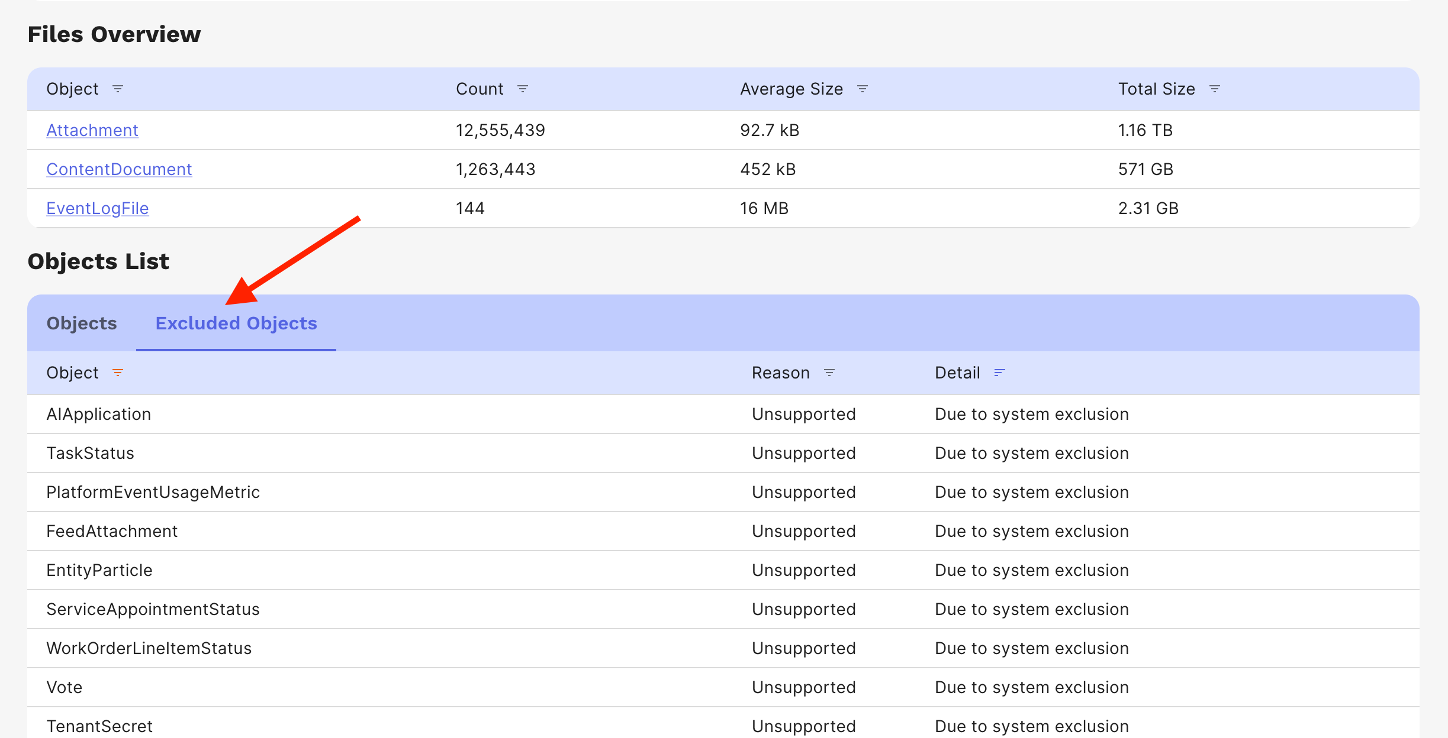This screenshot has height=738, width=1448.
Task: Click the exclusion detail in the EntityParticle row
Action: (x=1032, y=570)
